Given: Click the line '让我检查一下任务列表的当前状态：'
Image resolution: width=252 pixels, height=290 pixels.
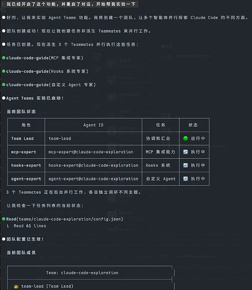Looking at the screenshot, I should (x=45, y=205).
